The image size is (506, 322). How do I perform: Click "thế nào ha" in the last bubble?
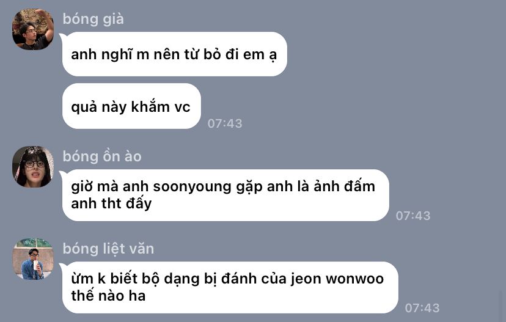click(x=108, y=296)
